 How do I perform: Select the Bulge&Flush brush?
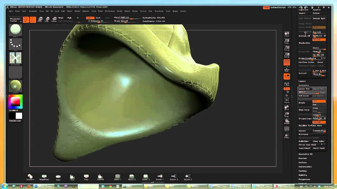coord(44,177)
